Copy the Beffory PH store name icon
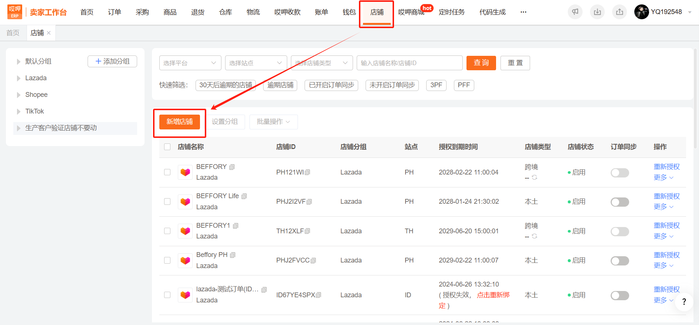This screenshot has height=325, width=699. [x=233, y=255]
